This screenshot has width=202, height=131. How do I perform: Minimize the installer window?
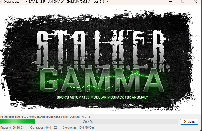[170, 2]
